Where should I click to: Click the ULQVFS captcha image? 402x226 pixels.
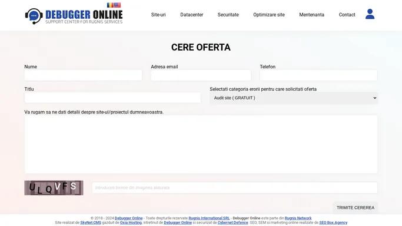54,188
